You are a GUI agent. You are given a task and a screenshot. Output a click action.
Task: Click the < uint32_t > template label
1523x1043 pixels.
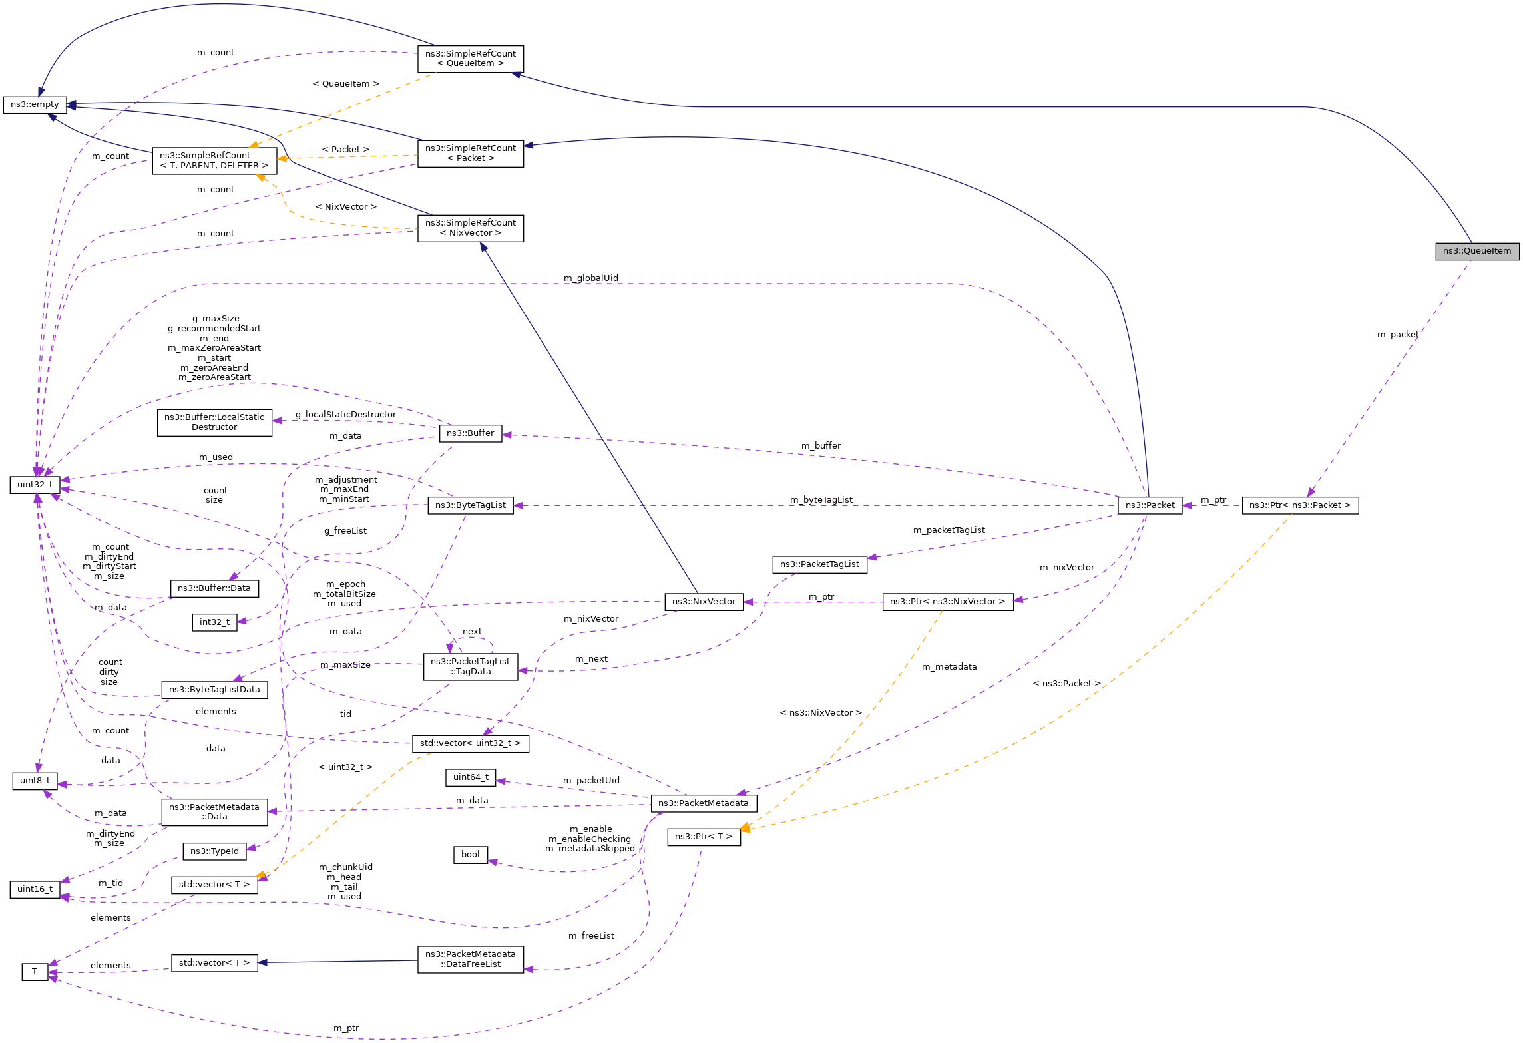click(x=345, y=767)
